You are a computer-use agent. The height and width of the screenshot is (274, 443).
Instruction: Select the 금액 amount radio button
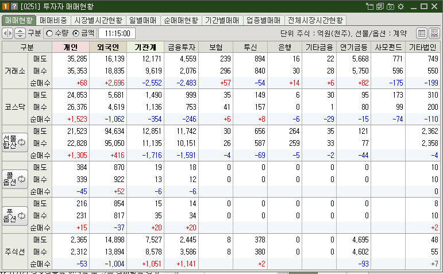tap(76, 33)
